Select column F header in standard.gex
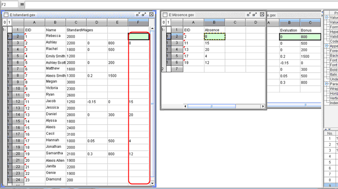This screenshot has width=338, height=189. pyautogui.click(x=138, y=22)
